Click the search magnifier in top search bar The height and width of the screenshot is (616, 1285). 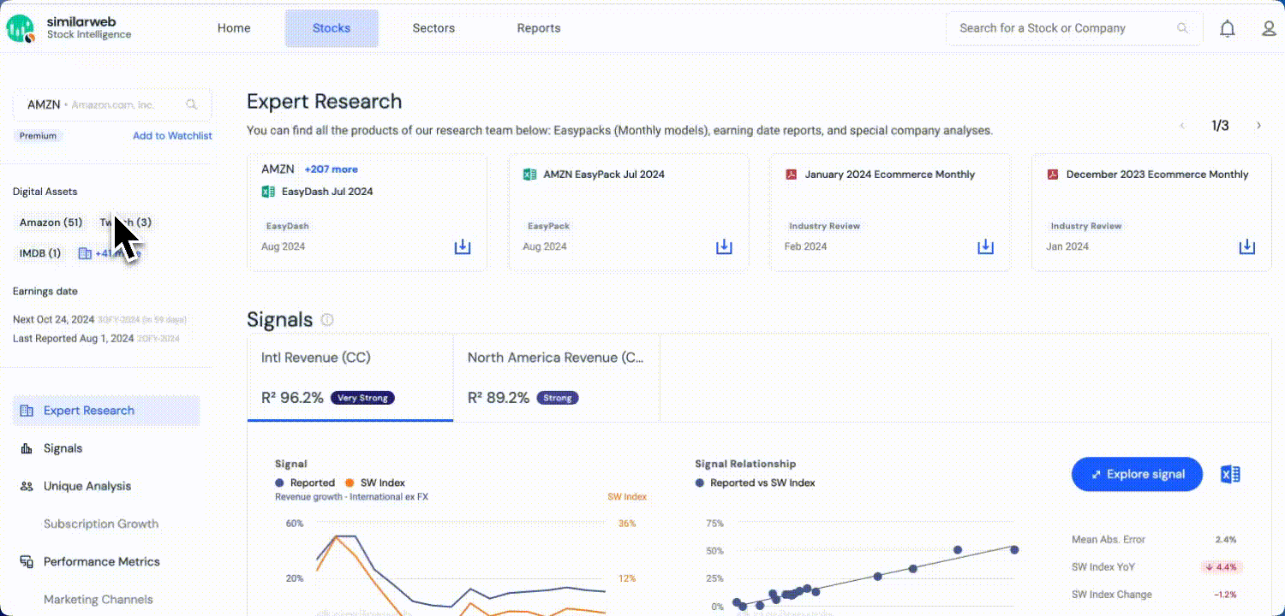(x=1183, y=28)
